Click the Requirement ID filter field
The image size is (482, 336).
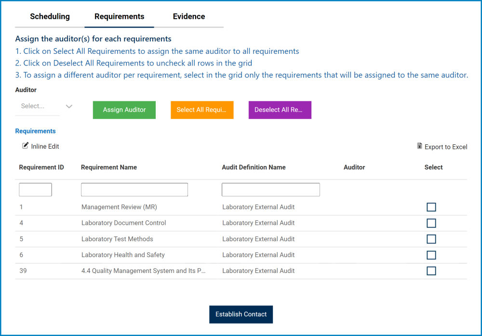[x=35, y=189]
